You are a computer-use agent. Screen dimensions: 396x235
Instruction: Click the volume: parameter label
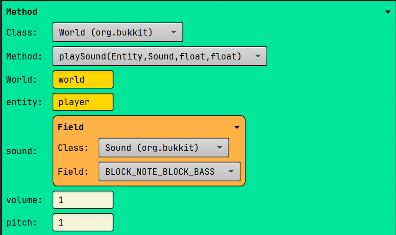(x=24, y=200)
